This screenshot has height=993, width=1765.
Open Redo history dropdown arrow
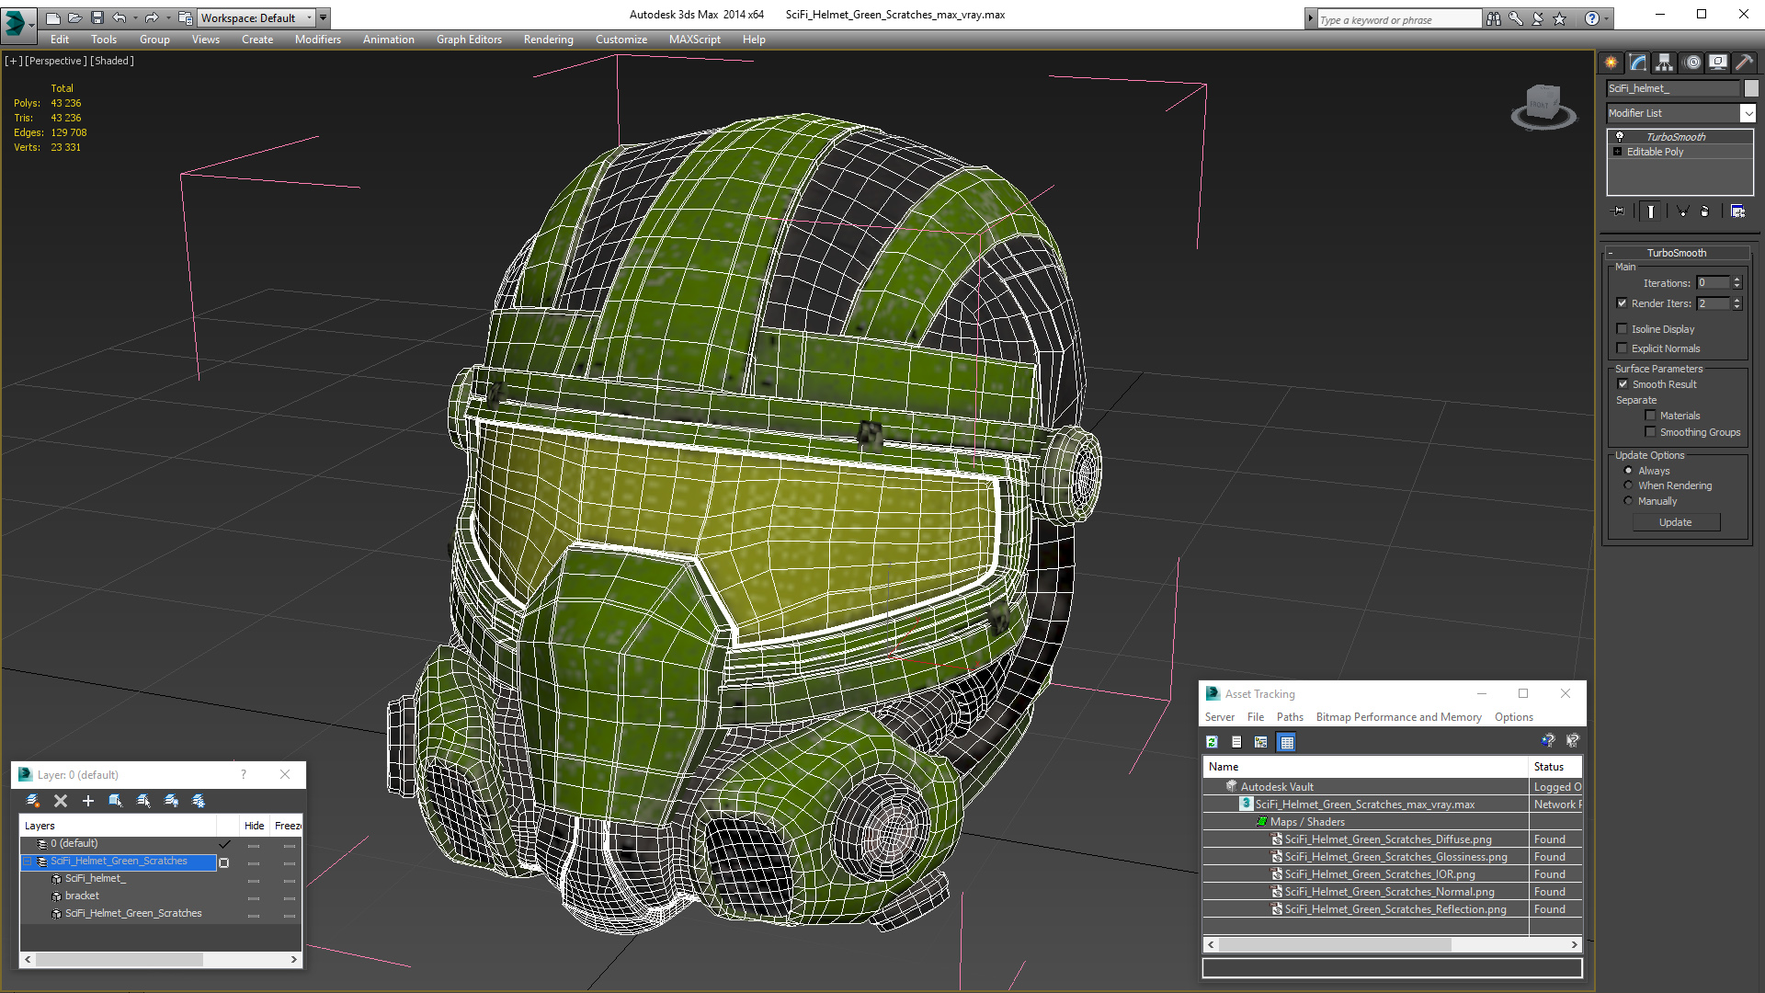pyautogui.click(x=167, y=17)
